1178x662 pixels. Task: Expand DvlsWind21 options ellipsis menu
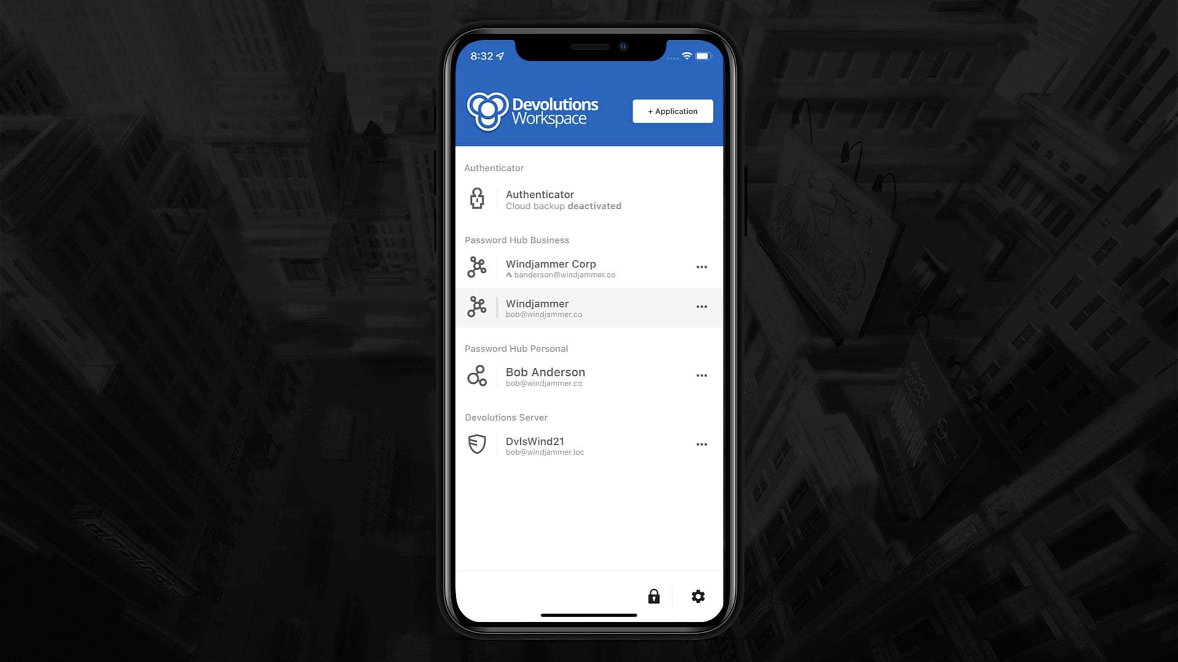pyautogui.click(x=701, y=444)
